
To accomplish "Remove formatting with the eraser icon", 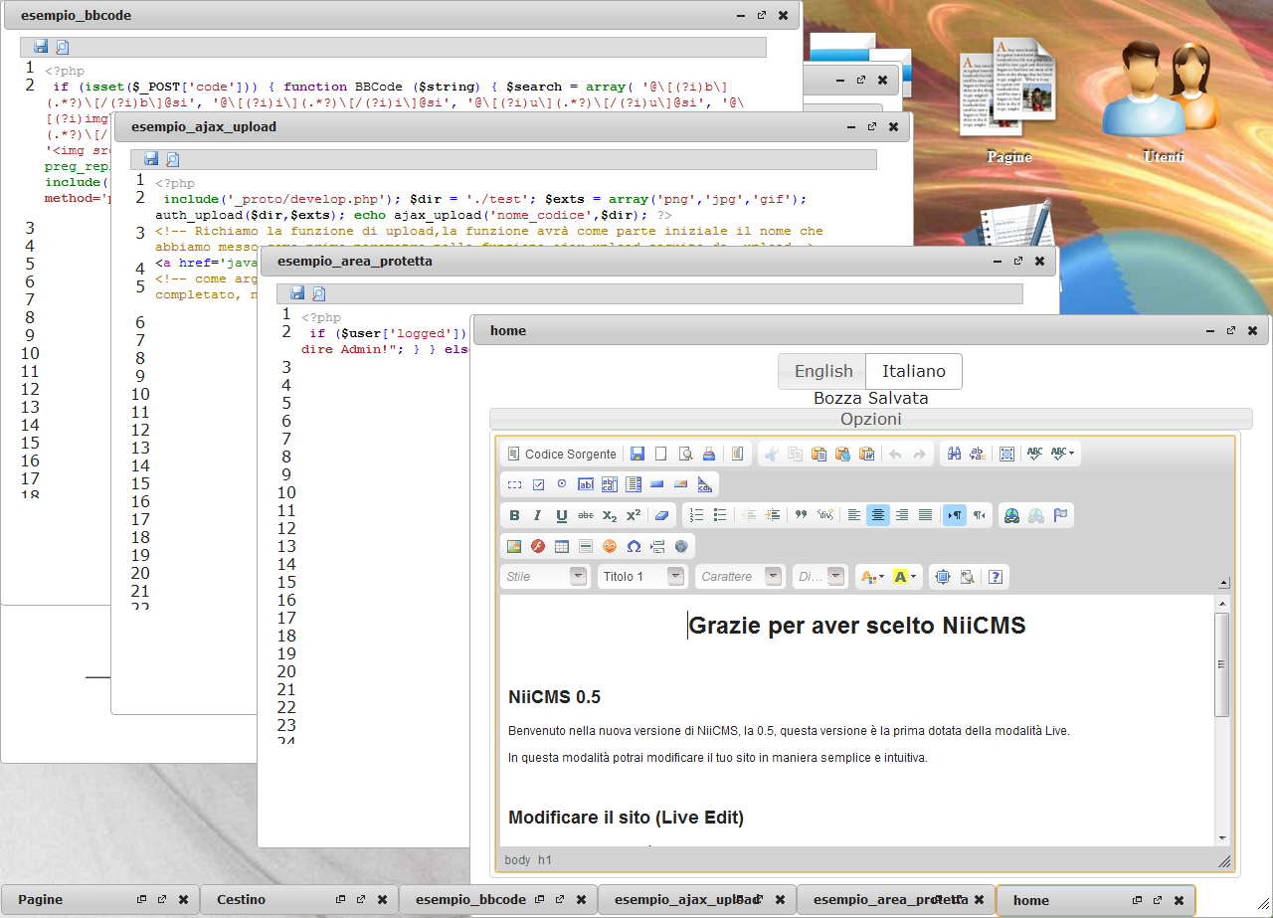I will click(x=660, y=515).
